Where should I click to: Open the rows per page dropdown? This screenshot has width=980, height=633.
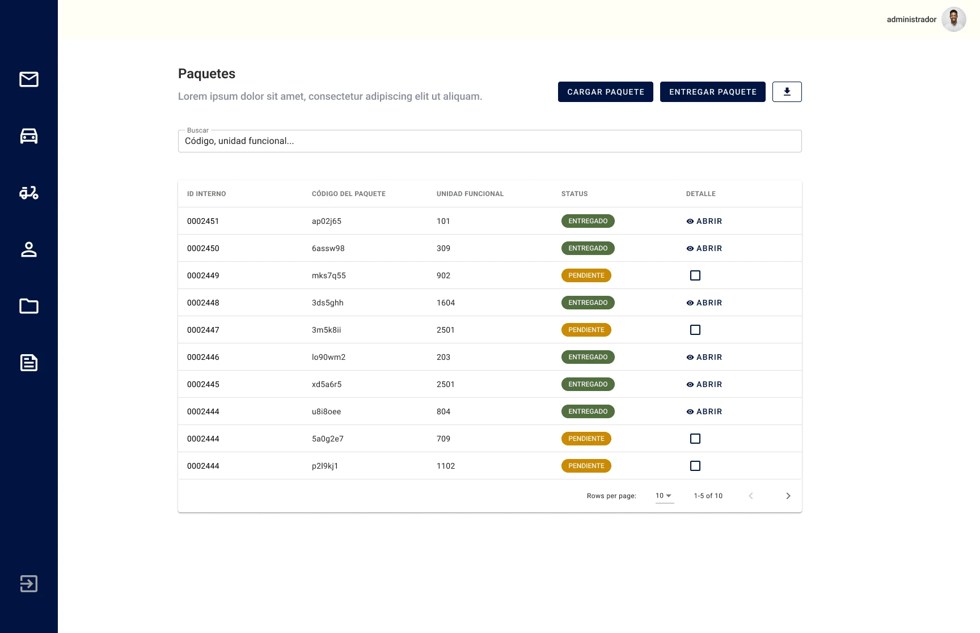point(664,496)
